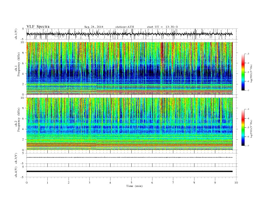Click the time axis tick label '3'

pos(89,183)
